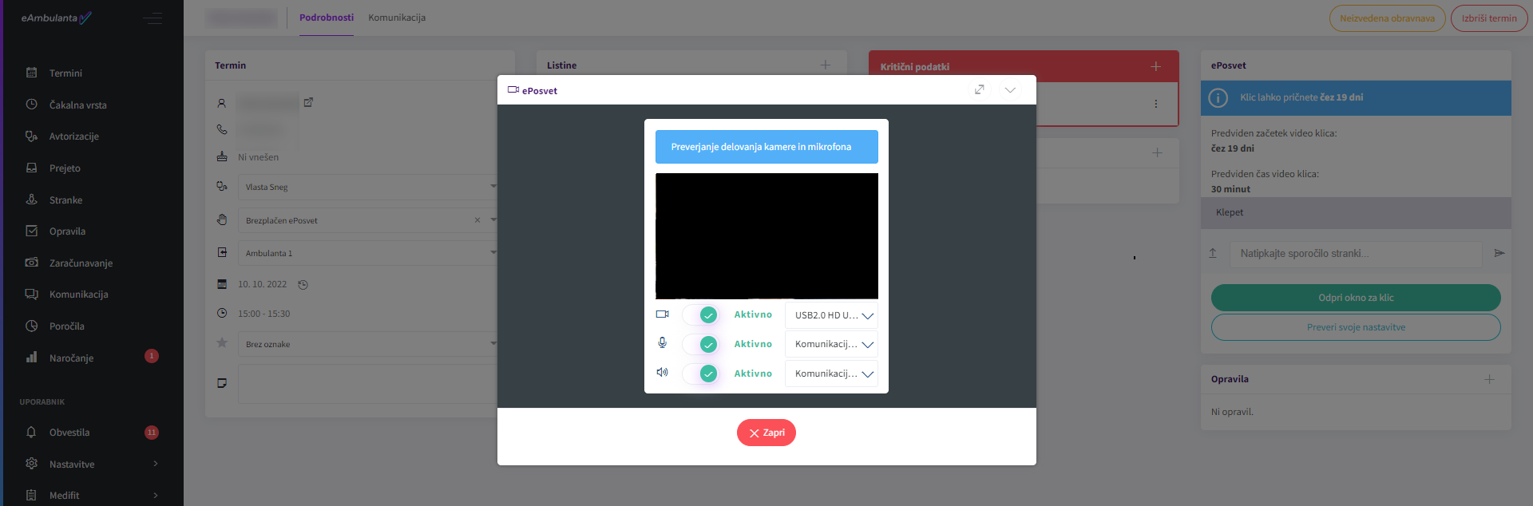This screenshot has height=506, width=1533.
Task: Open microphone device dropdown
Action: point(831,344)
